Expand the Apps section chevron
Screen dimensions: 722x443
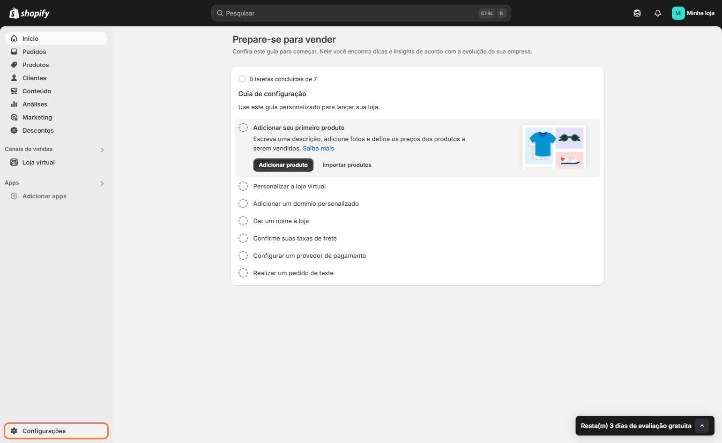[x=102, y=184]
